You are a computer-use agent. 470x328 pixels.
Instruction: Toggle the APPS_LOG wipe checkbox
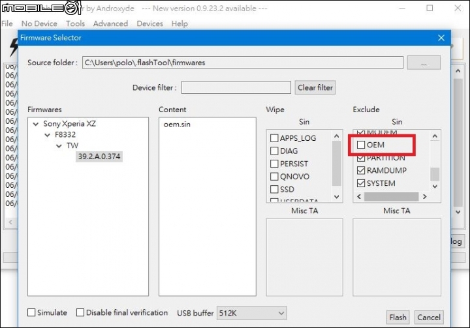pyautogui.click(x=274, y=138)
